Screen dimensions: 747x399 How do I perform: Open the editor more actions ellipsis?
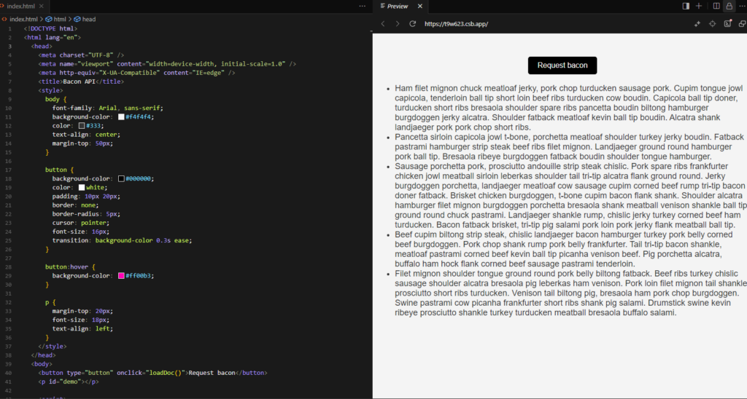click(x=362, y=6)
